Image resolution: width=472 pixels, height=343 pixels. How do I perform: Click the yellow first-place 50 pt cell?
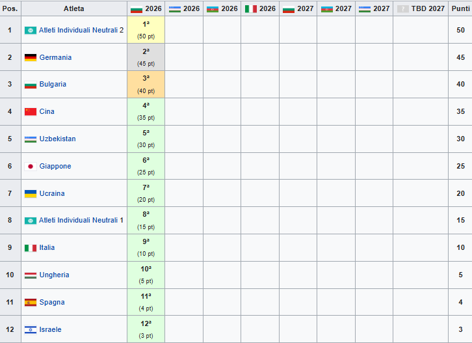146,30
